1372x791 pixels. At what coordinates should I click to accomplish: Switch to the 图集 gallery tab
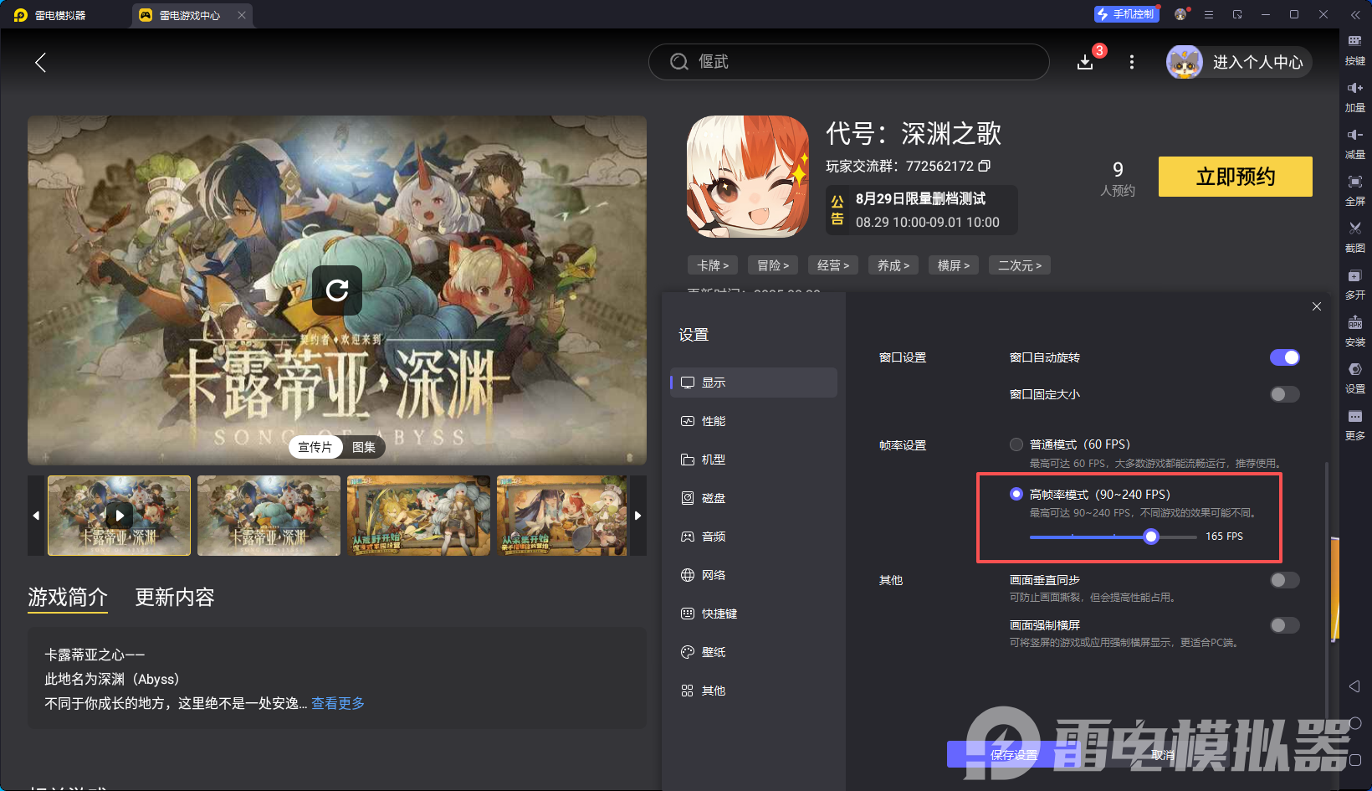[364, 447]
